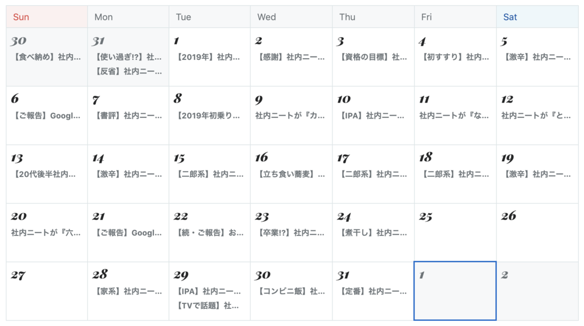The height and width of the screenshot is (326, 584).
Task: Select the 【20代後半社内】 entry on the 13th
Action: point(44,174)
